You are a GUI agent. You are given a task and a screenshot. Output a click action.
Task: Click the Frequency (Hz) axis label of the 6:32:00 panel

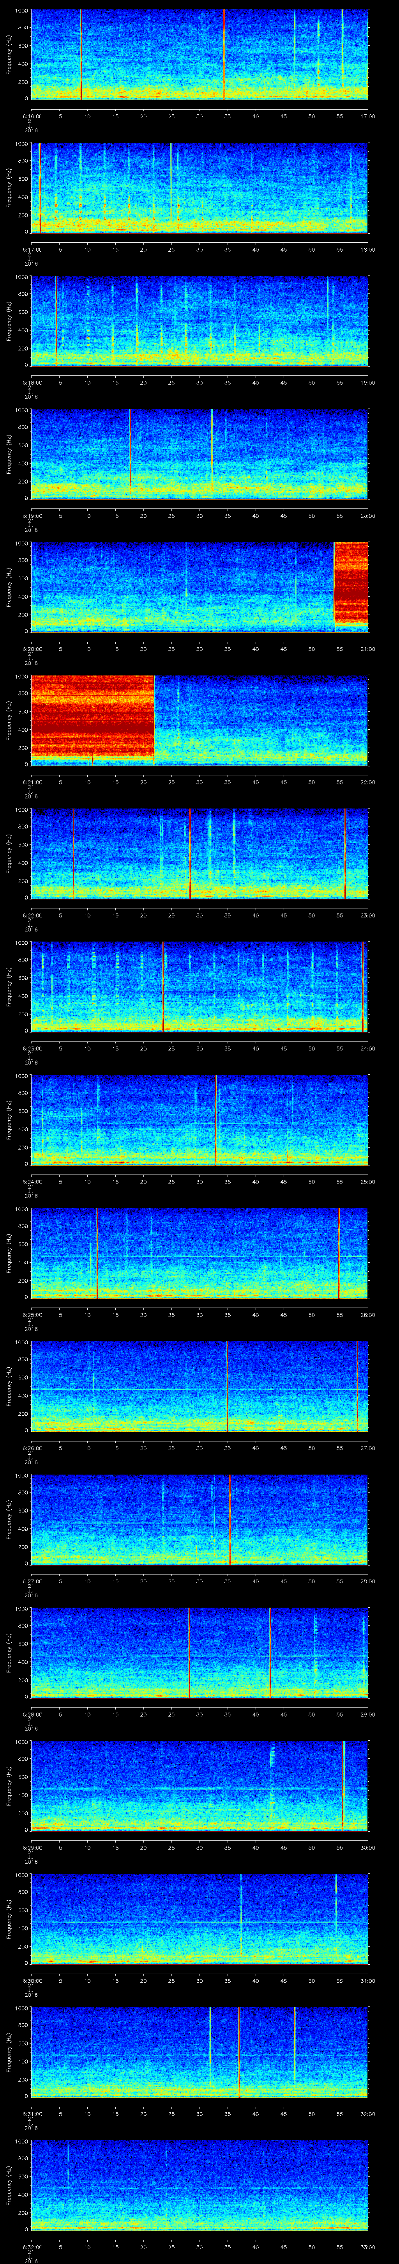(x=9, y=2186)
